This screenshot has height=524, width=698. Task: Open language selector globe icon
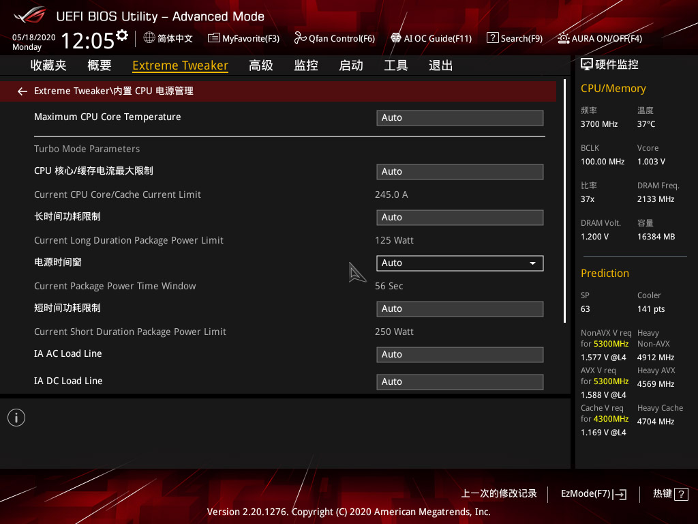[x=149, y=38]
